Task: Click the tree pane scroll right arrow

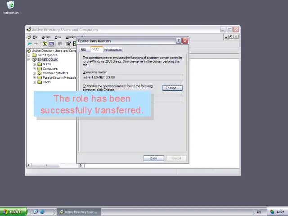Action: (81, 165)
